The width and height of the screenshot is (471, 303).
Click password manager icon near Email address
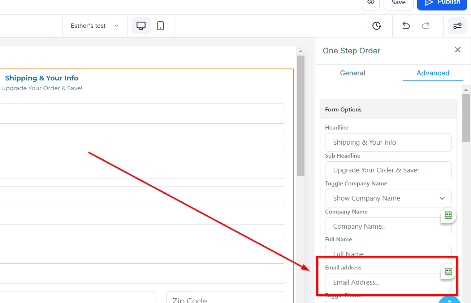(x=448, y=271)
